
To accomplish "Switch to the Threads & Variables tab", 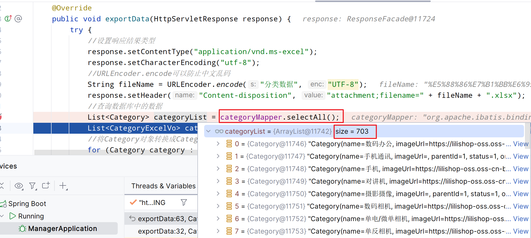I will (163, 186).
